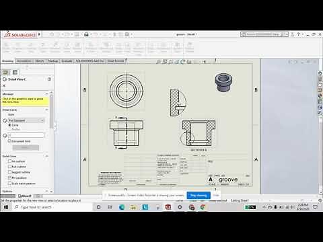
Task: Open Cortana circle icon on taskbar
Action: [x=98, y=207]
